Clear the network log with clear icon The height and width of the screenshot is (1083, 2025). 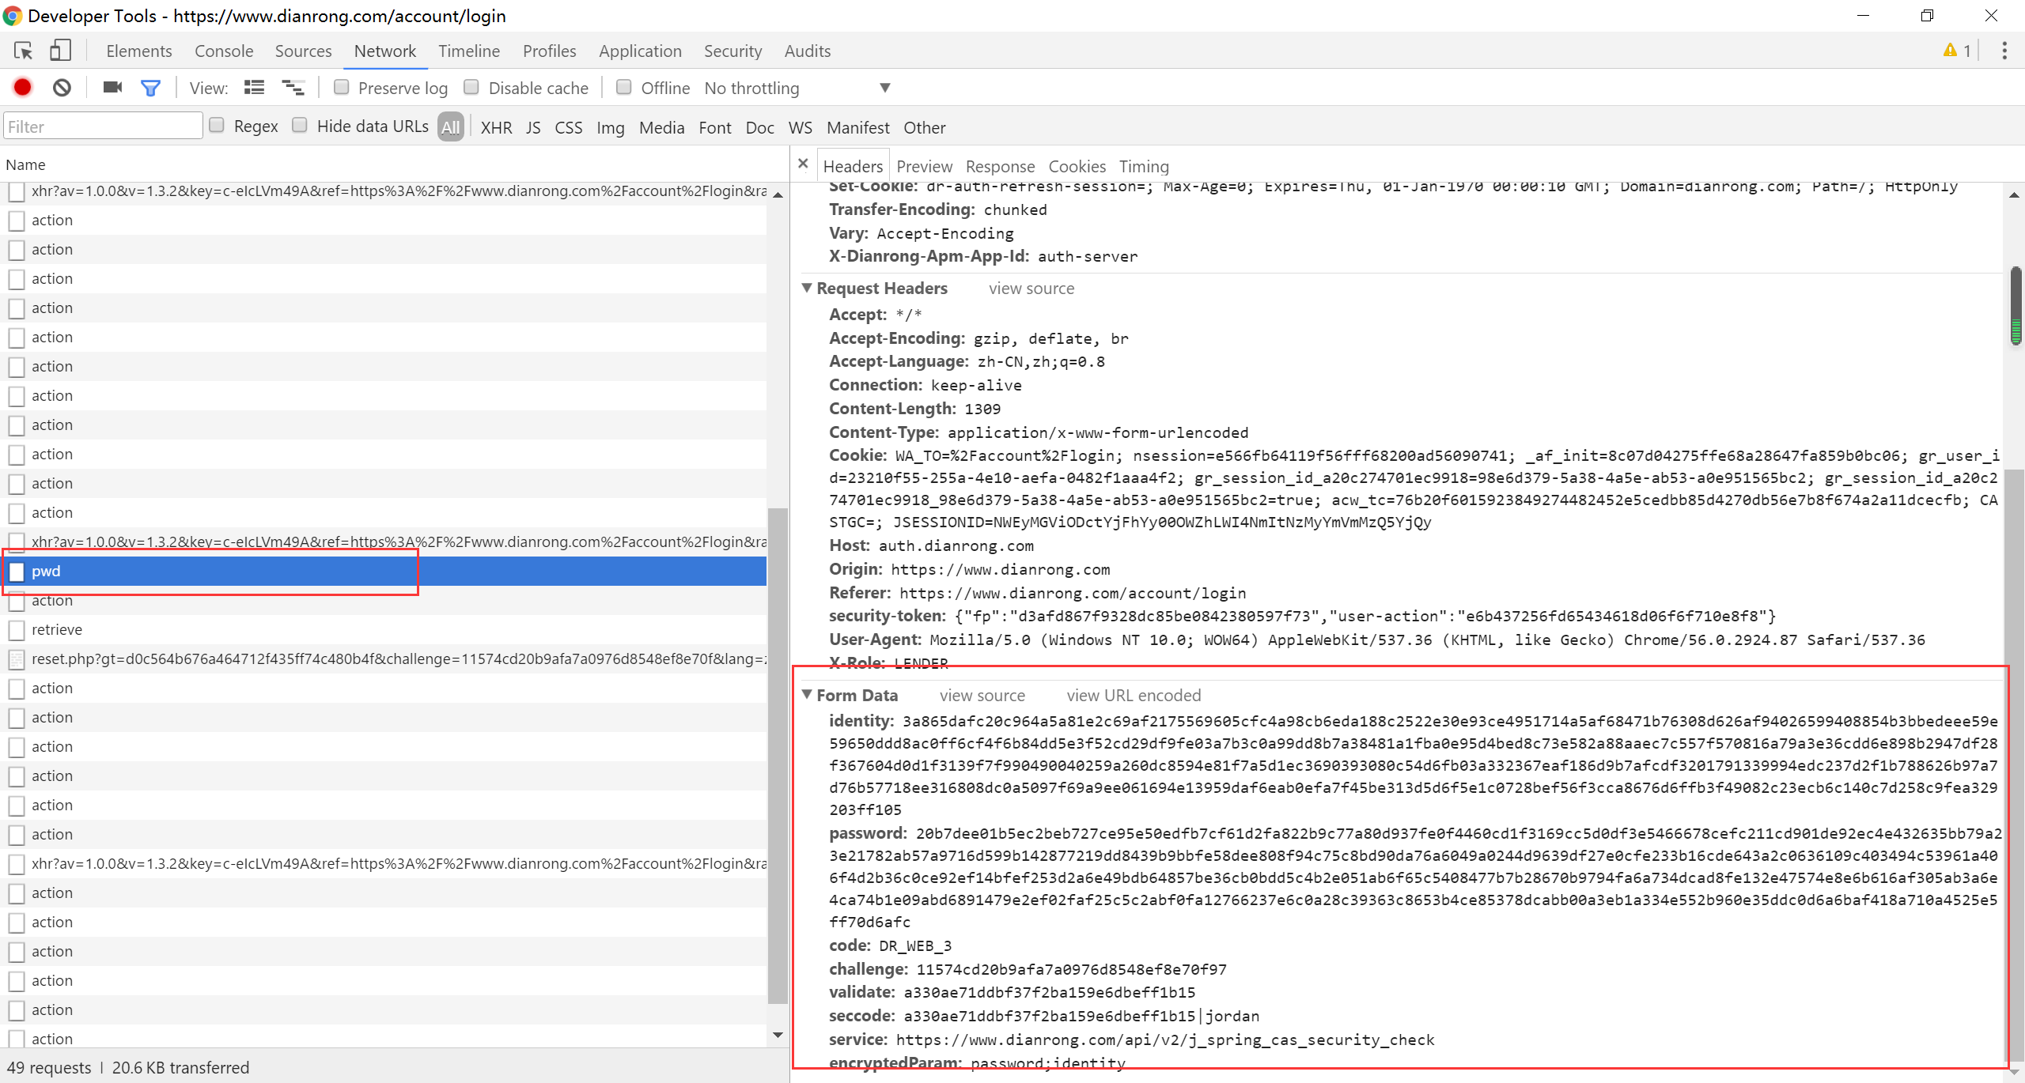[x=62, y=88]
